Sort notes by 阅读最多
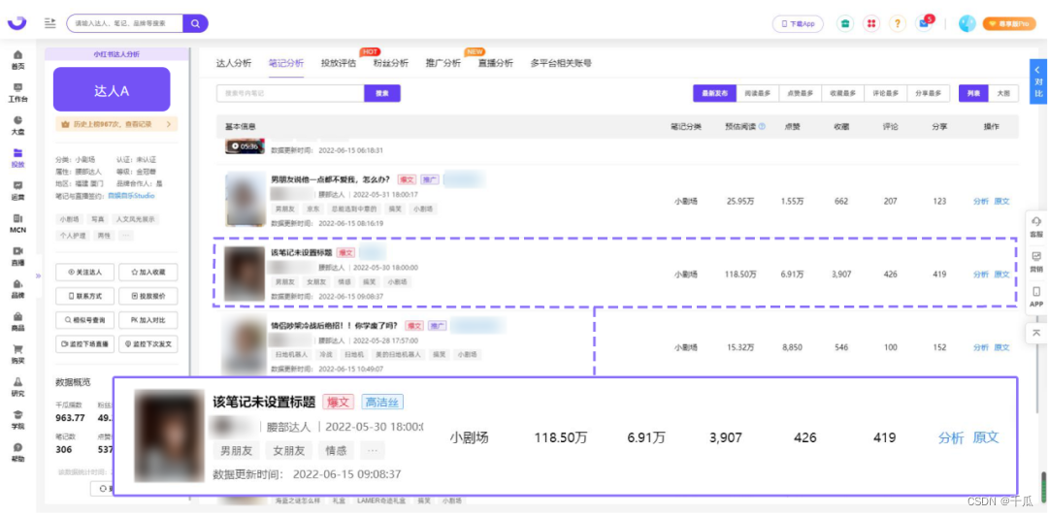 (x=757, y=93)
